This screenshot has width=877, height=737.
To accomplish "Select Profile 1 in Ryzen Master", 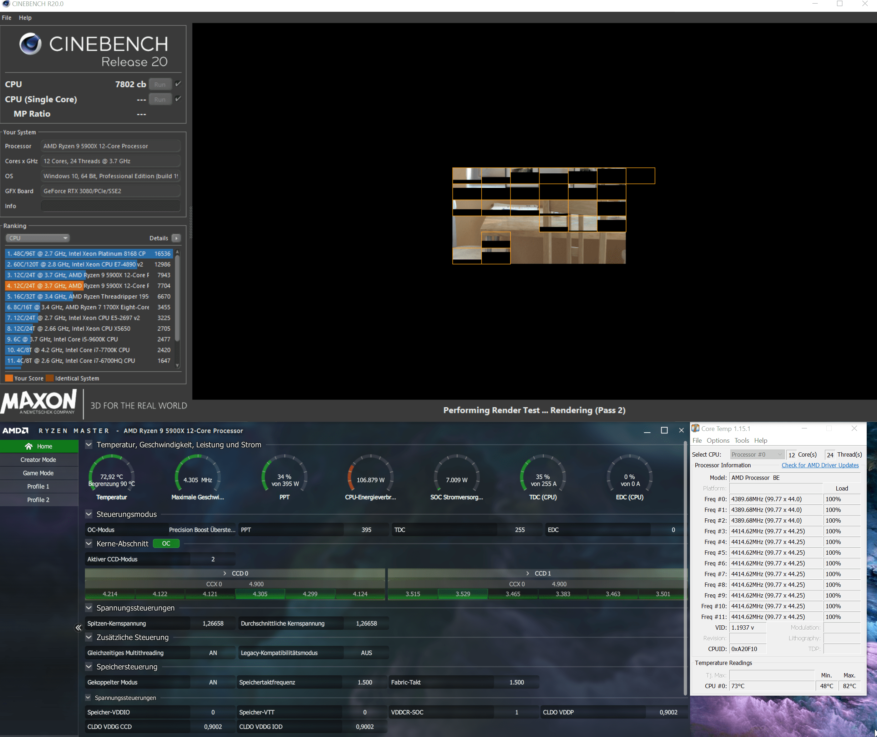I will (x=39, y=486).
